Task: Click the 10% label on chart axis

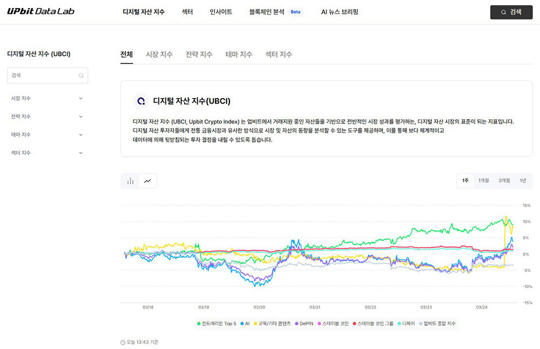Action: [x=526, y=222]
